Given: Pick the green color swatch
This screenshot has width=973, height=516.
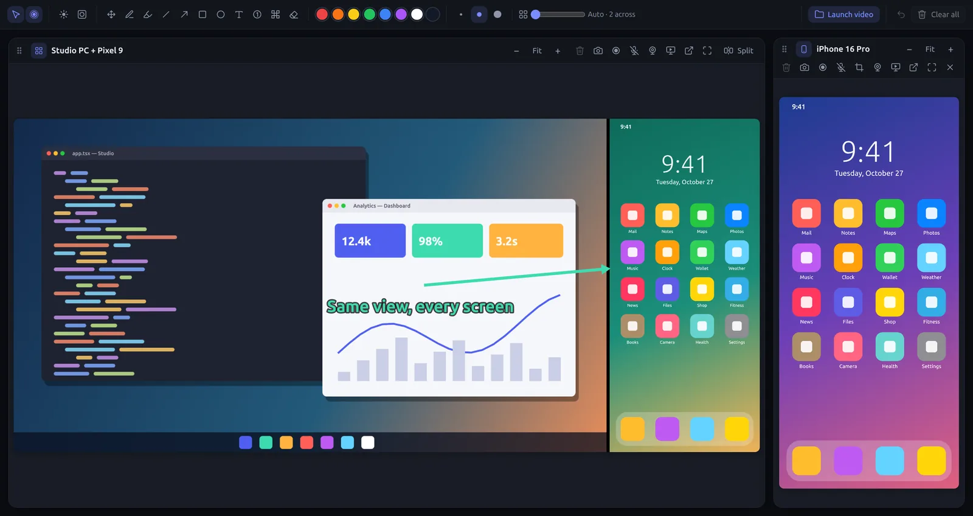Looking at the screenshot, I should 370,15.
